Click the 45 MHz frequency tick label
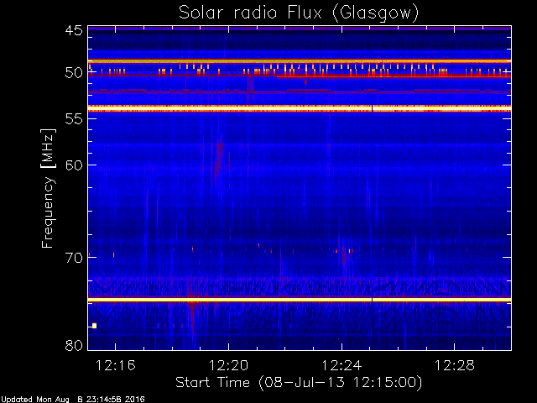 click(x=73, y=31)
